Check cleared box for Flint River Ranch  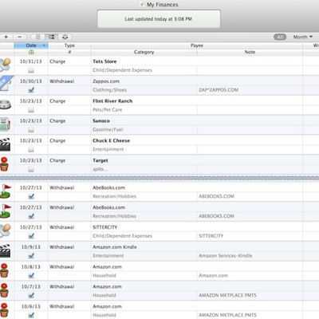point(31,110)
